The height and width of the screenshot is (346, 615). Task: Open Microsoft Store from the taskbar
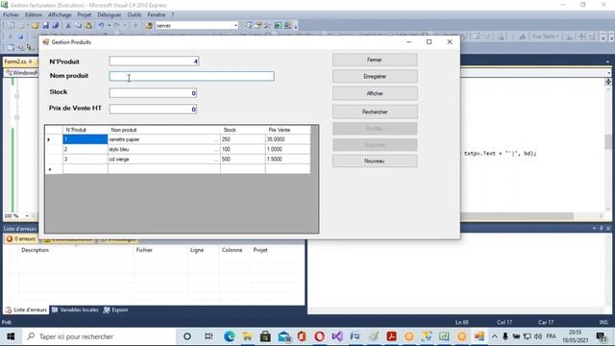[x=265, y=336]
